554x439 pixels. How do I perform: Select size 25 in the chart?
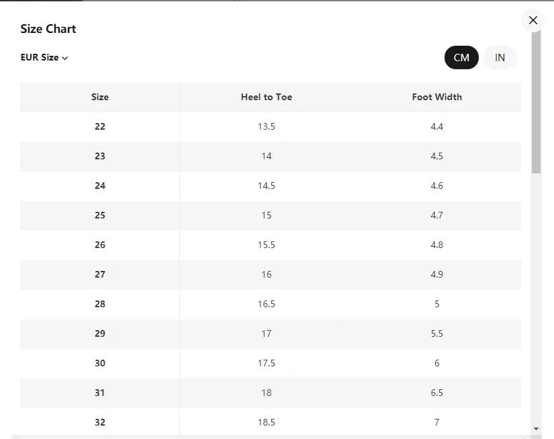pos(99,215)
